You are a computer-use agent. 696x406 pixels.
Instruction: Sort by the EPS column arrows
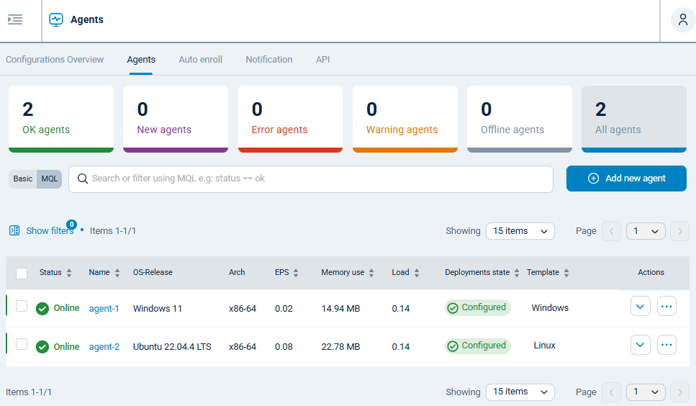[x=296, y=273]
